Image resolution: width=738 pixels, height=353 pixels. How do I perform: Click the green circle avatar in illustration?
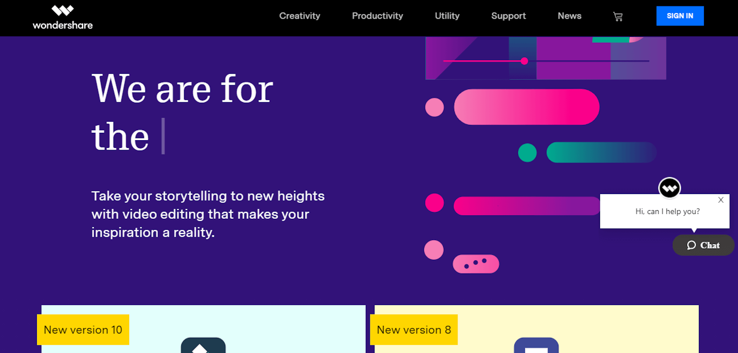click(x=527, y=153)
